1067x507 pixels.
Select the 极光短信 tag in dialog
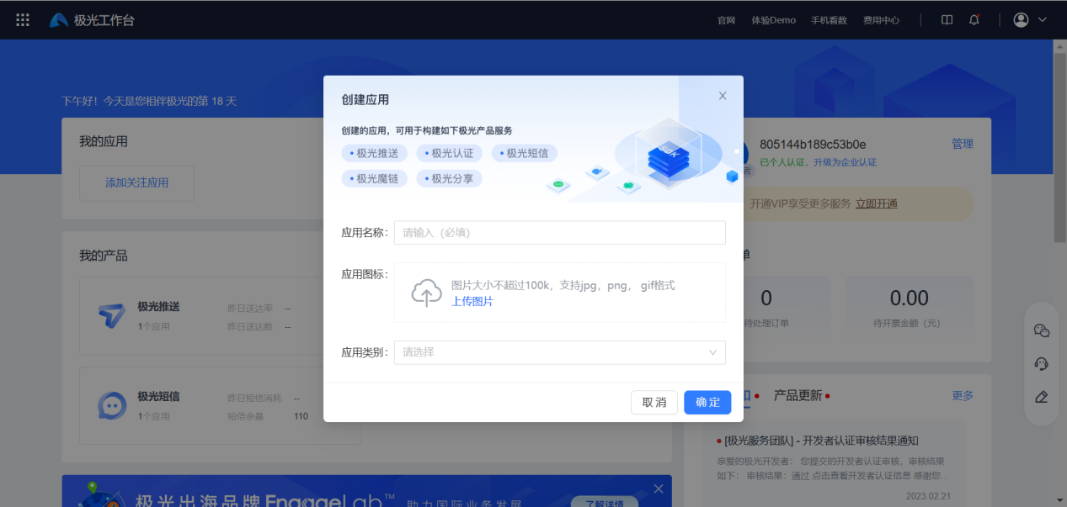[525, 153]
